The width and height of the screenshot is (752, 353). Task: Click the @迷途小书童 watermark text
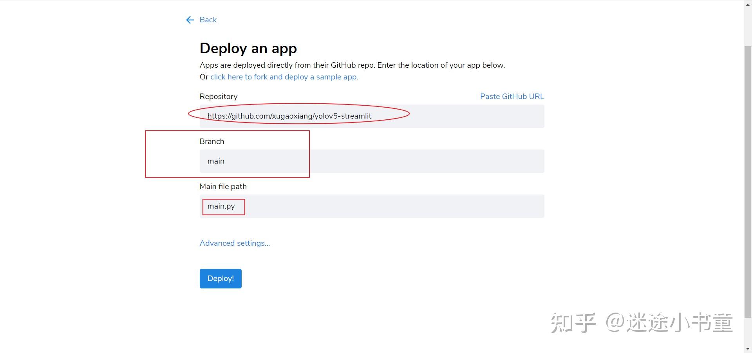tap(669, 323)
